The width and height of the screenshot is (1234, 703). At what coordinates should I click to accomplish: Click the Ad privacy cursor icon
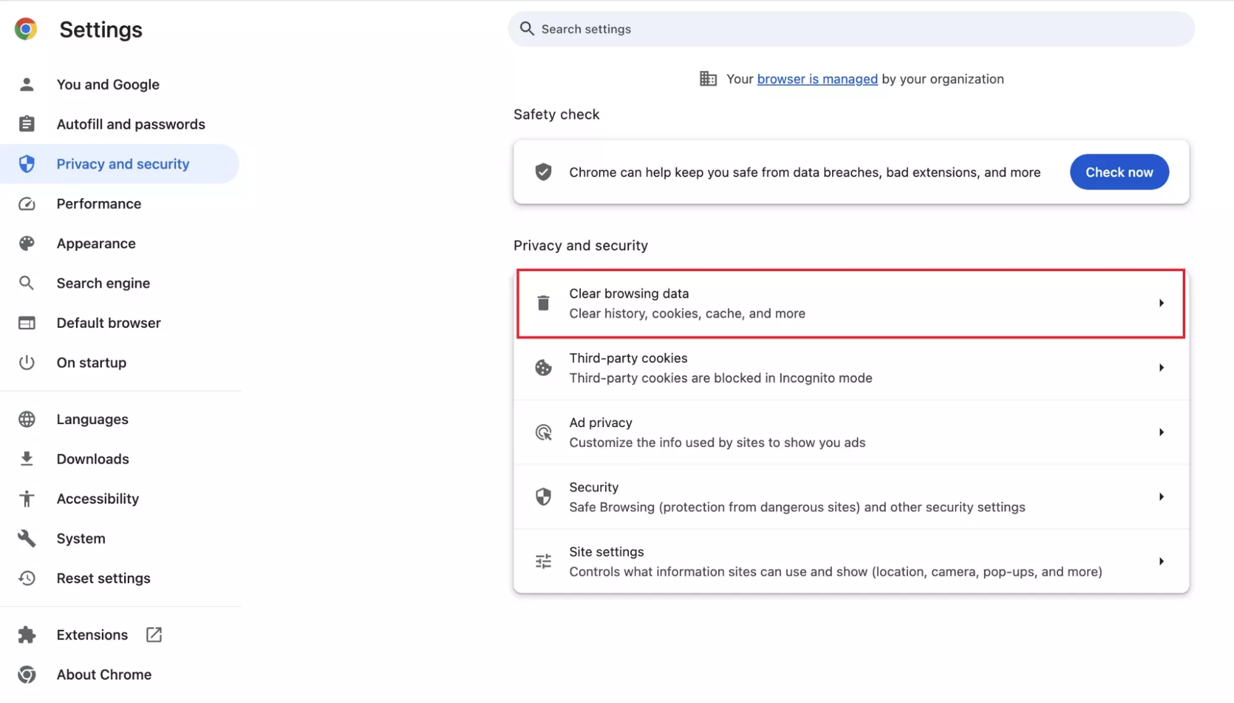coord(543,433)
